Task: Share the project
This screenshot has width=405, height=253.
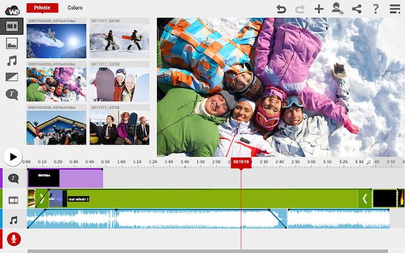Action: 357,9
